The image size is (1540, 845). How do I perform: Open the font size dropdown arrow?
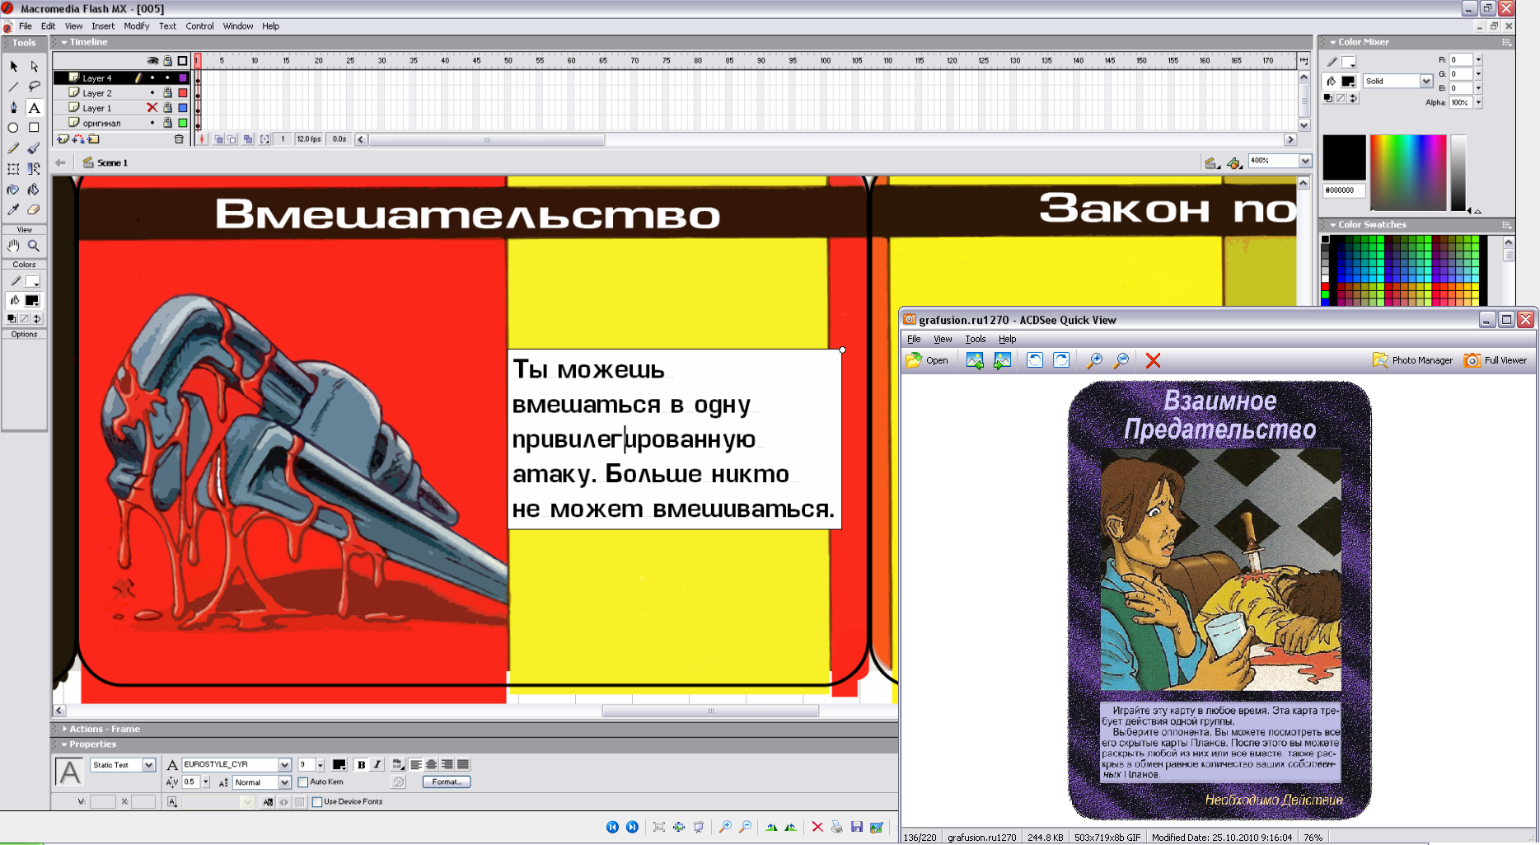(321, 765)
